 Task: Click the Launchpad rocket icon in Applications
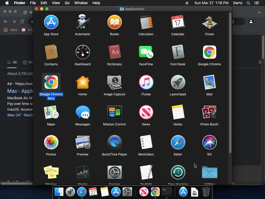[178, 82]
